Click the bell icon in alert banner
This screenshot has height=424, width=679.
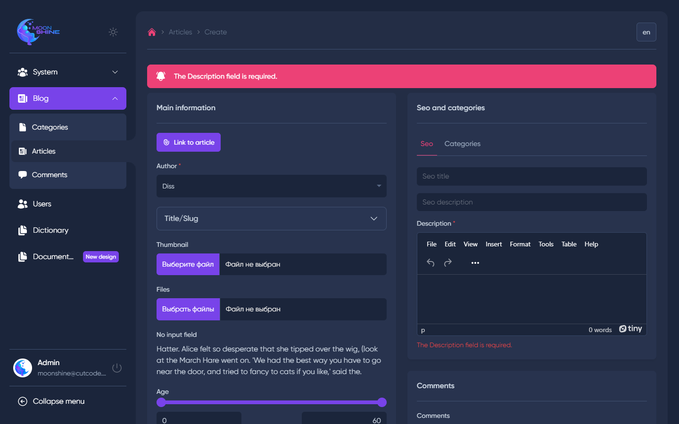click(x=161, y=76)
